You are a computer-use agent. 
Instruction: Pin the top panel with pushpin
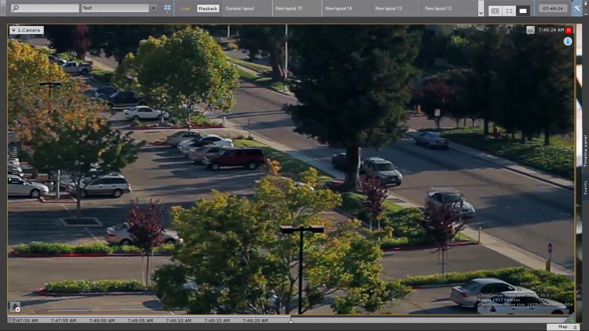click(x=586, y=3)
